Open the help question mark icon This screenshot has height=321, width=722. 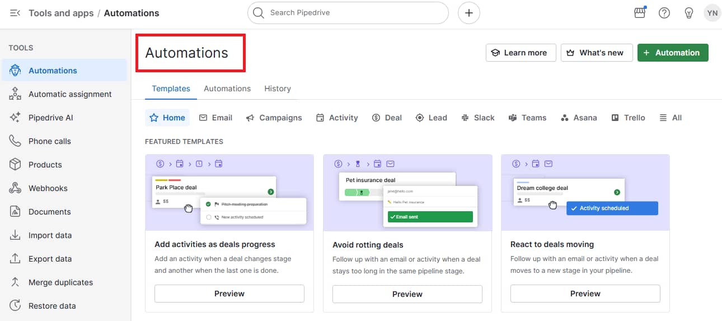[x=664, y=13]
